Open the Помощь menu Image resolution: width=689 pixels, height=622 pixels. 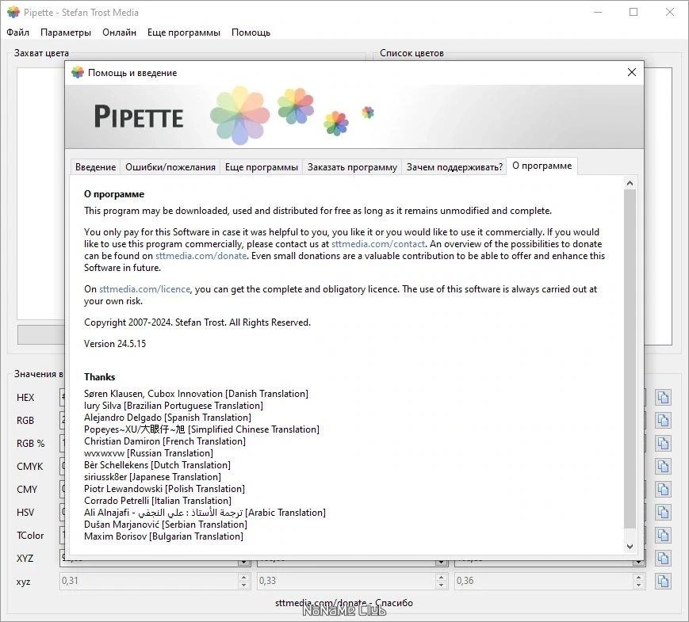pos(251,32)
